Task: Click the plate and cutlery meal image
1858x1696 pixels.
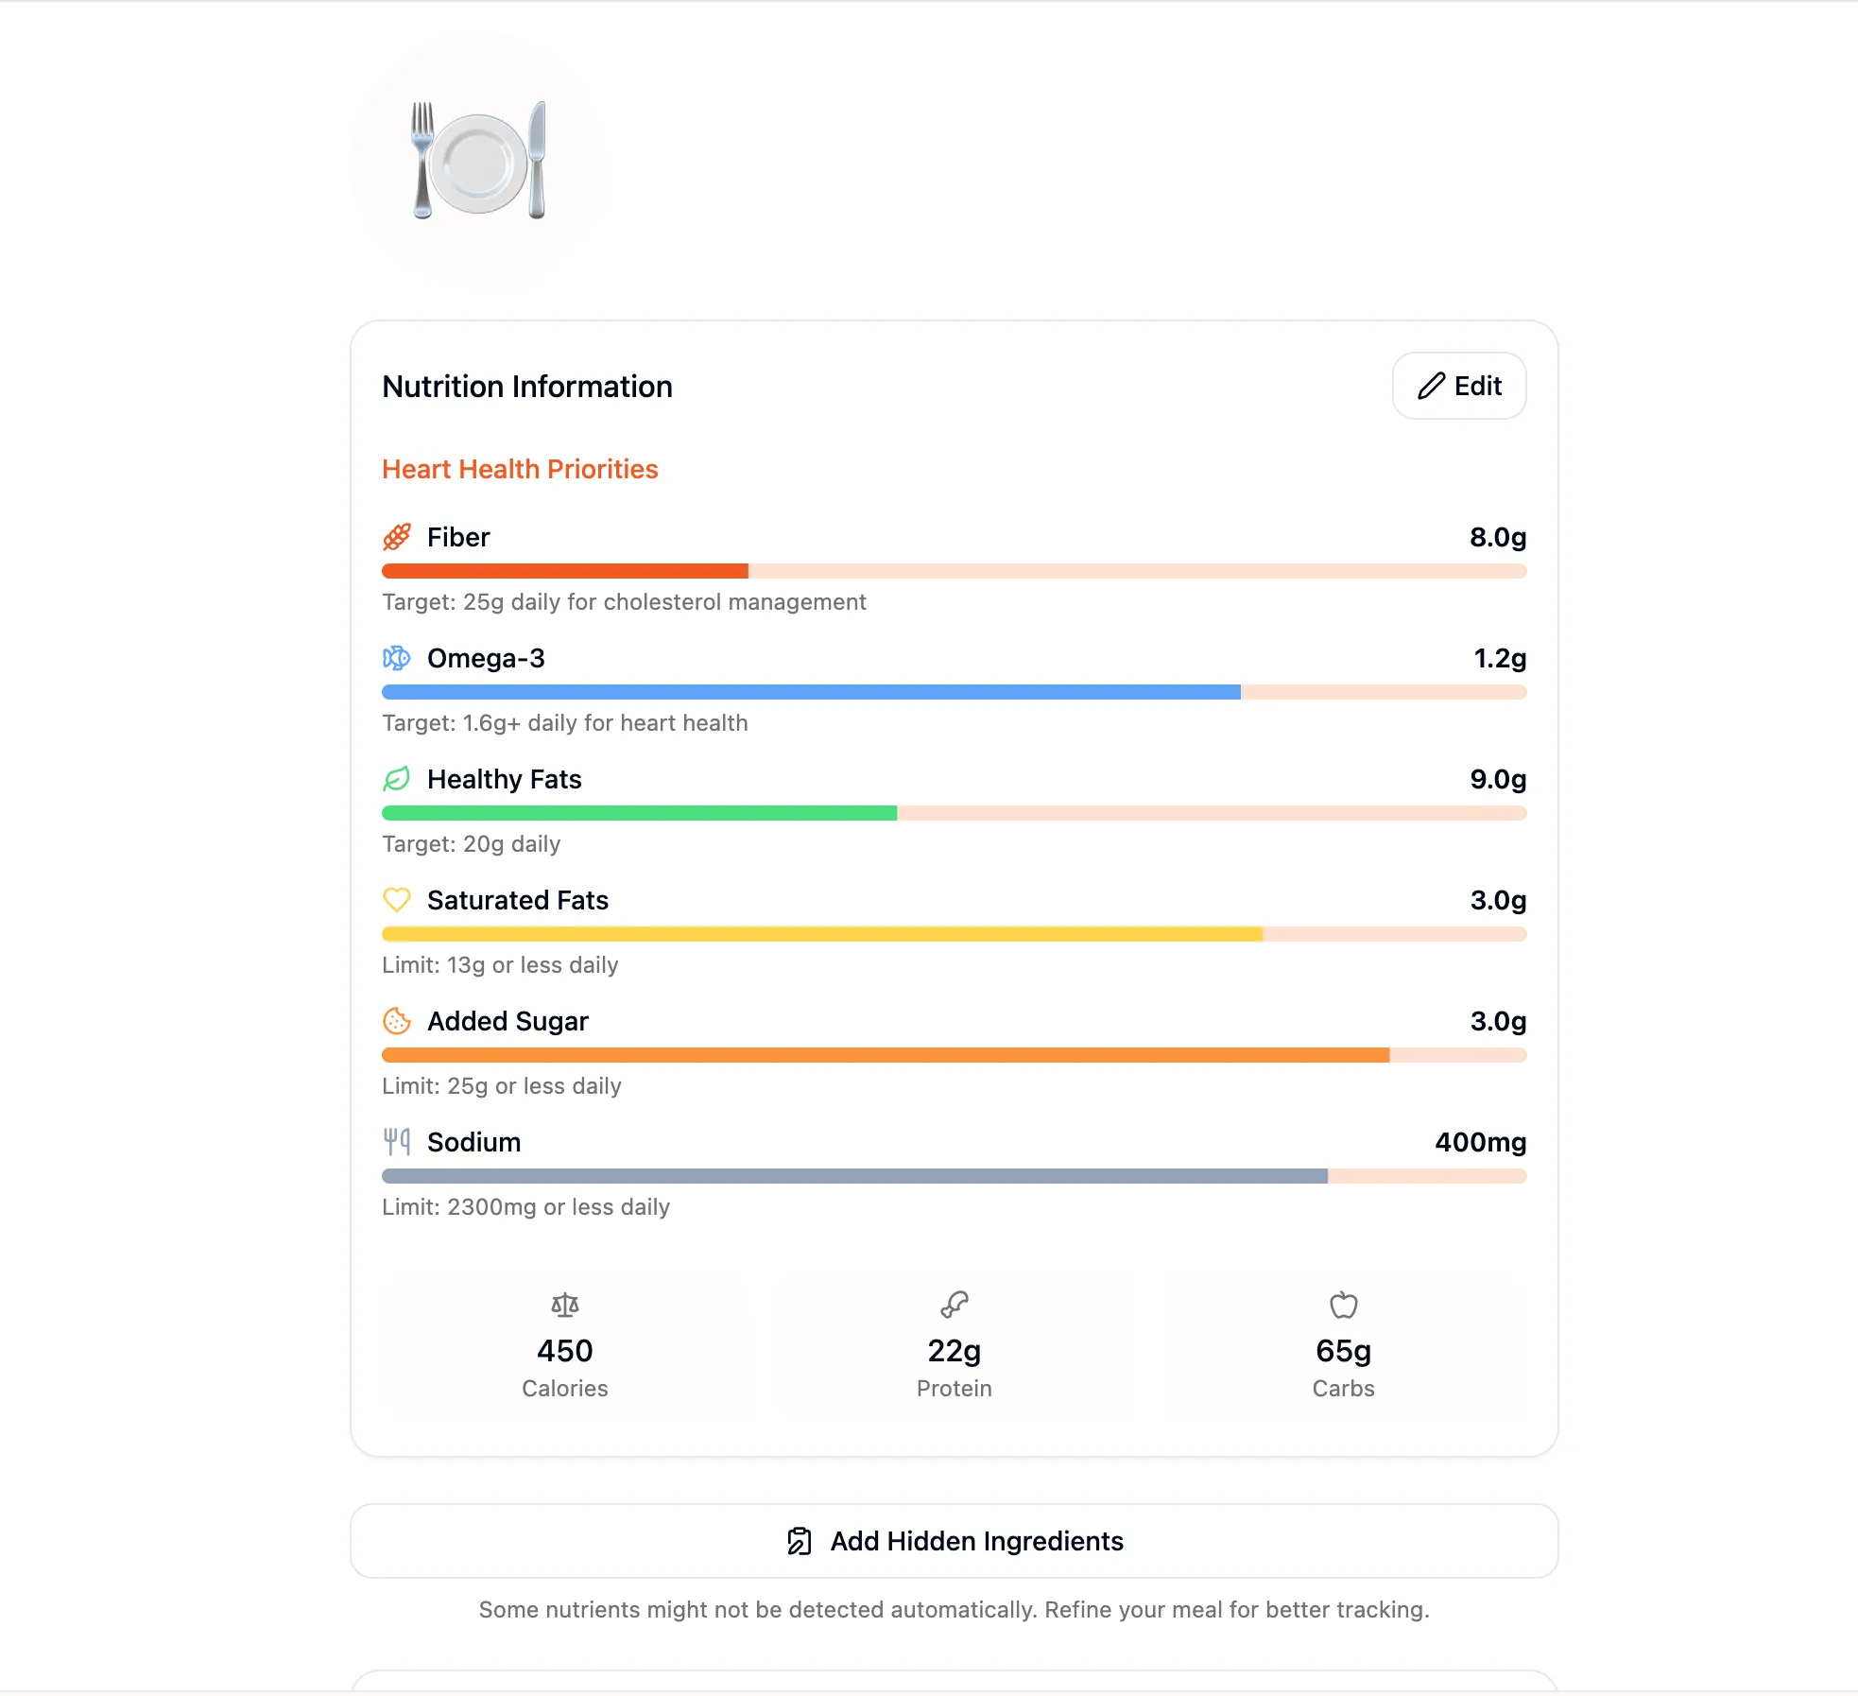Action: click(x=478, y=161)
